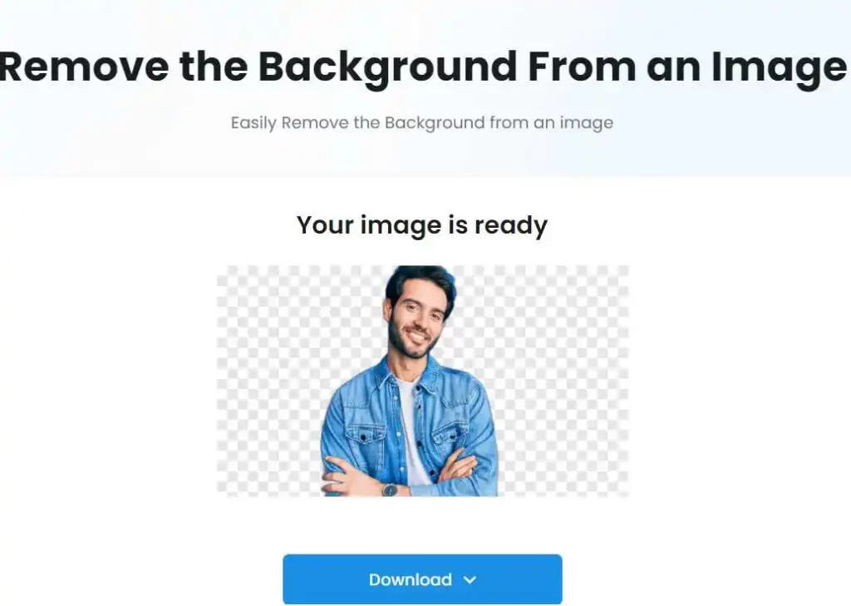The width and height of the screenshot is (851, 606).
Task: Click the blue Download button
Action: [422, 579]
